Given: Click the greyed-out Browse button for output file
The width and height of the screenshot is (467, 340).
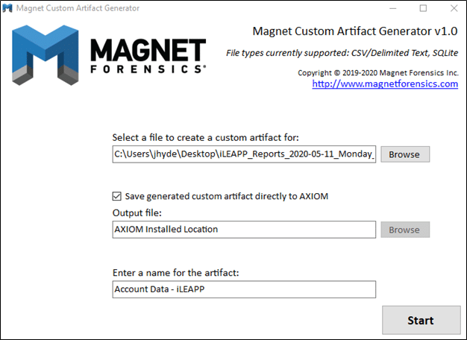Looking at the screenshot, I should (x=405, y=230).
